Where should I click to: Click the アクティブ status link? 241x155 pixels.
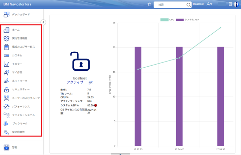[x=75, y=82]
